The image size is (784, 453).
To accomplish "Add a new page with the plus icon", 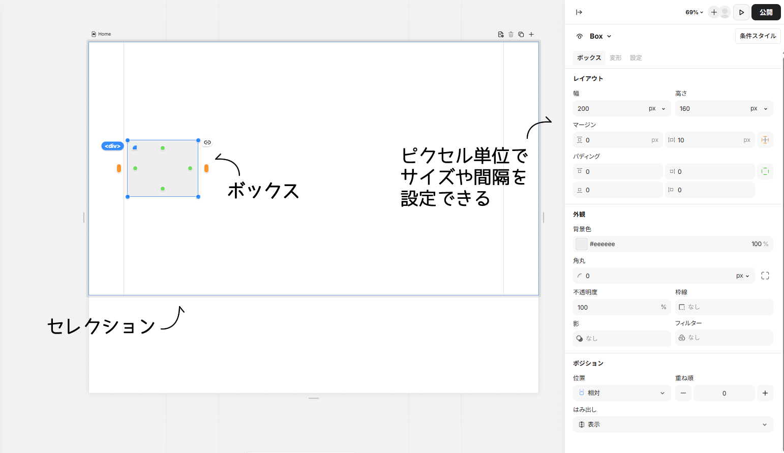I will (531, 34).
